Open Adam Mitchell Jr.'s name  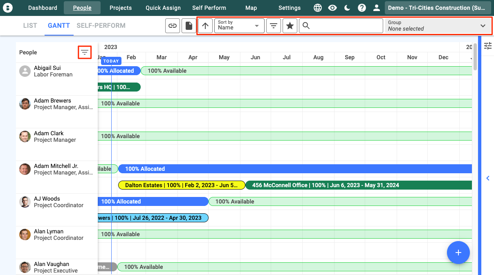pyautogui.click(x=56, y=166)
